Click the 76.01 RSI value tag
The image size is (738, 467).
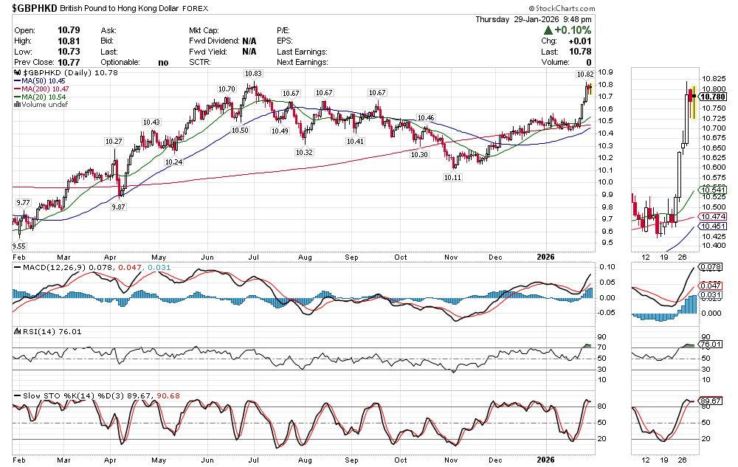[x=711, y=344]
